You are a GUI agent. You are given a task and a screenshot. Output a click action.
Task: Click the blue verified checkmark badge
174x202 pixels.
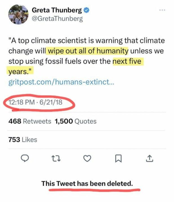[x=87, y=11]
